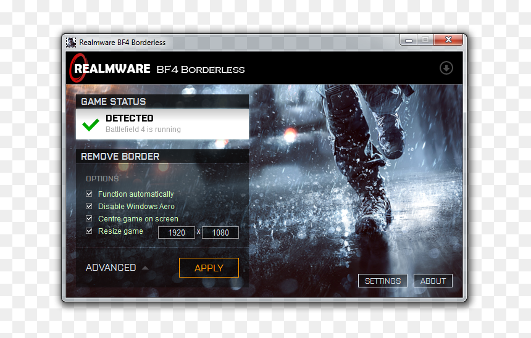531x338 pixels.
Task: Click the green checkmark detected icon
Action: (91, 125)
